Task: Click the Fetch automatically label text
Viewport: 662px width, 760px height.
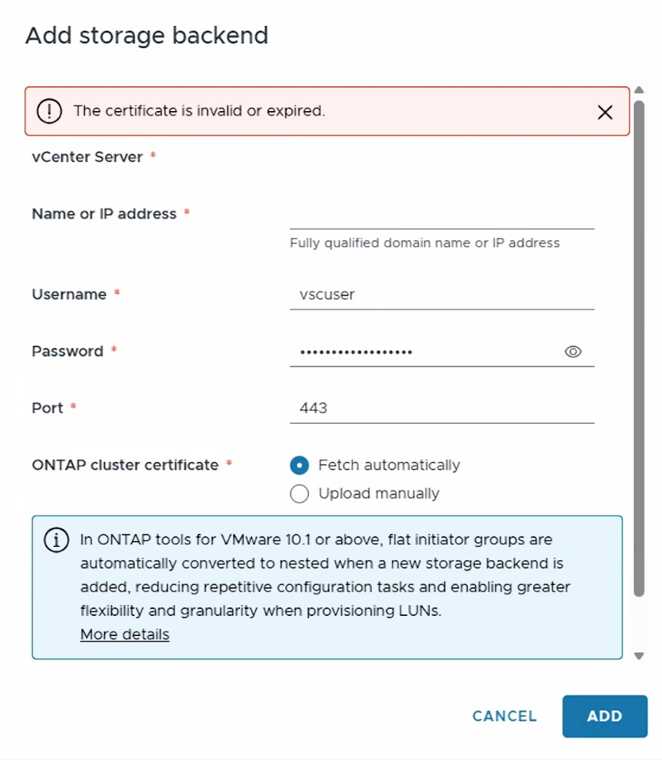Action: [x=389, y=465]
